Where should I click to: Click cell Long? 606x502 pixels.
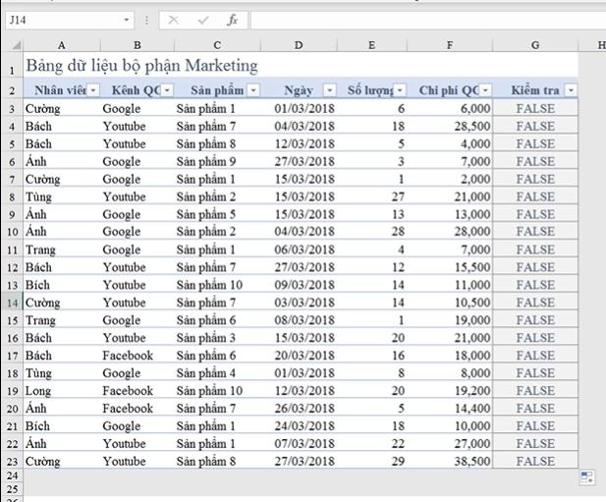tap(62, 391)
